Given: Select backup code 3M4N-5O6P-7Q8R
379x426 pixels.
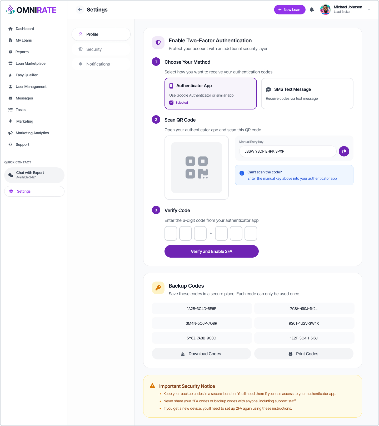Looking at the screenshot, I should point(202,323).
